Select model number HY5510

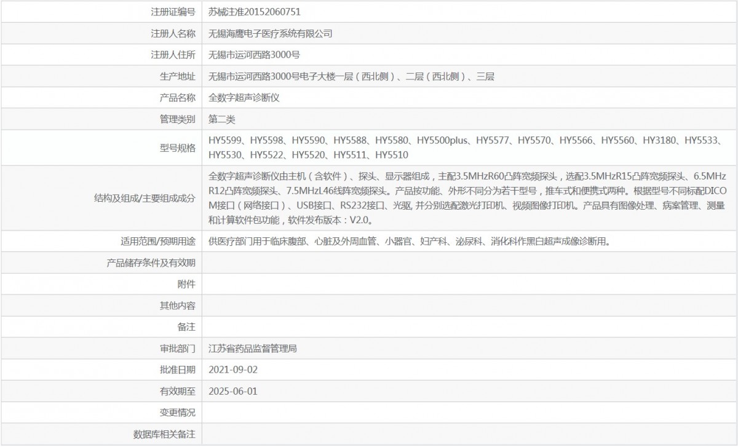(392, 155)
